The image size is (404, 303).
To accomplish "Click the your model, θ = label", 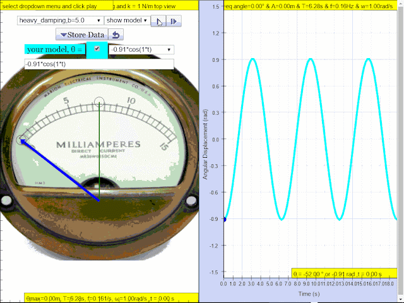I will 55,49.
